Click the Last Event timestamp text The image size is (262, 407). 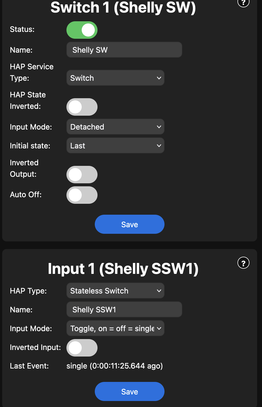pos(114,366)
